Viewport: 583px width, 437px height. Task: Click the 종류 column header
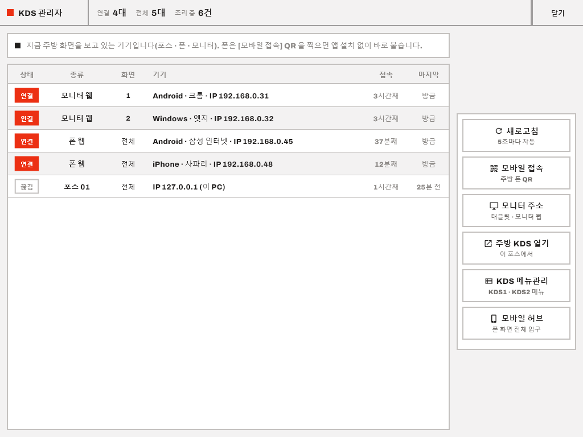click(x=77, y=75)
